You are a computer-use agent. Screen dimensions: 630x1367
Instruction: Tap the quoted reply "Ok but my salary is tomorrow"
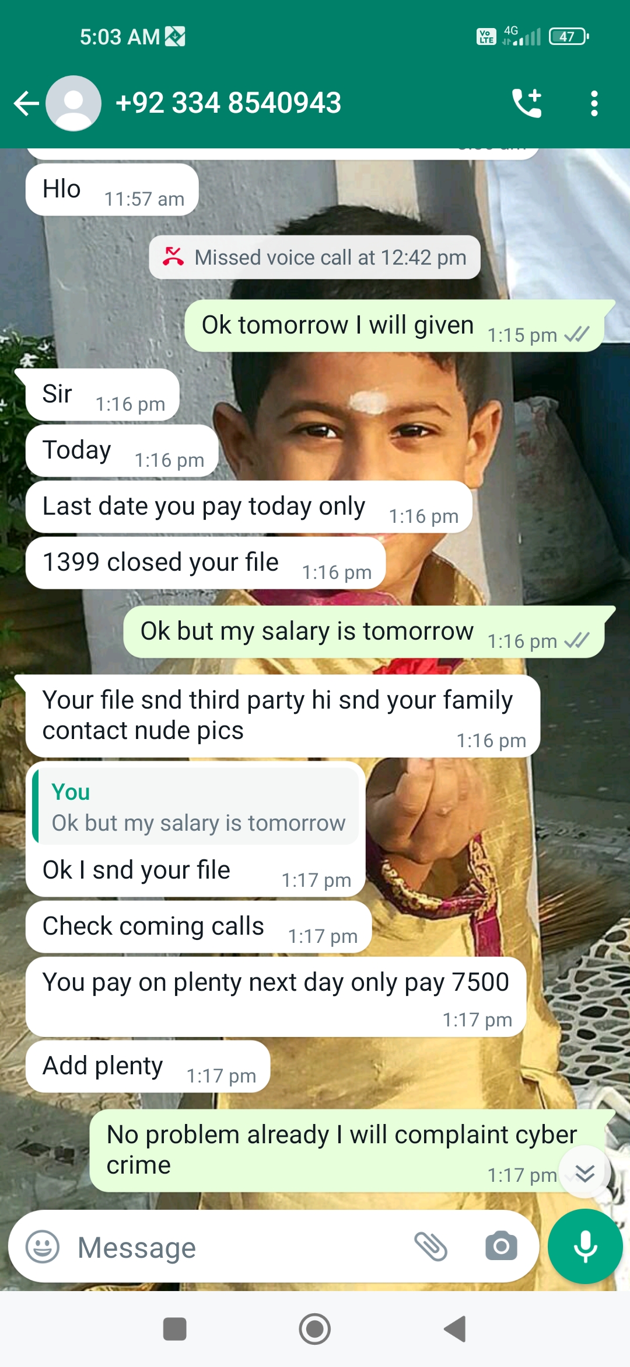[196, 806]
